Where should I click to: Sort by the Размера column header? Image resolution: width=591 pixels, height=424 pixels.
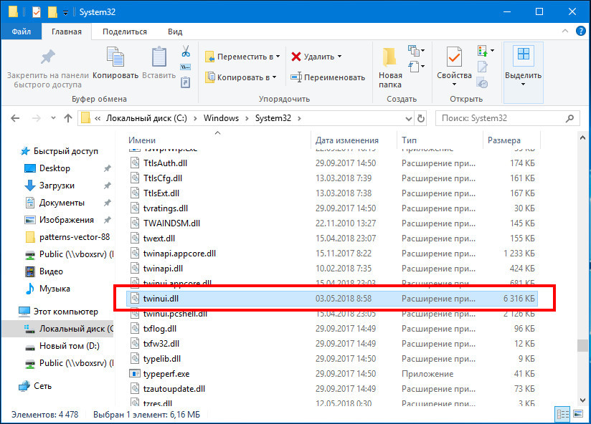coord(504,140)
